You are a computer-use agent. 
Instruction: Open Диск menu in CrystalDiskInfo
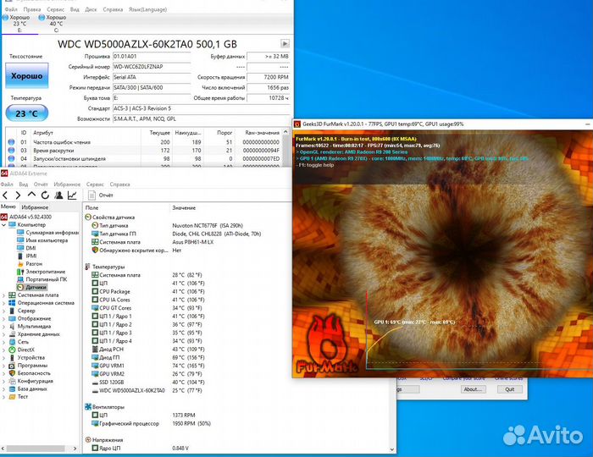(x=91, y=9)
